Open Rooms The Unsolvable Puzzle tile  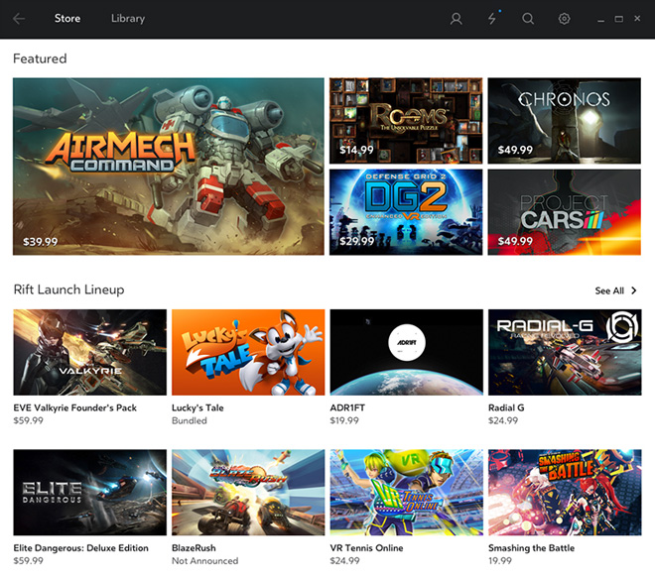[406, 121]
